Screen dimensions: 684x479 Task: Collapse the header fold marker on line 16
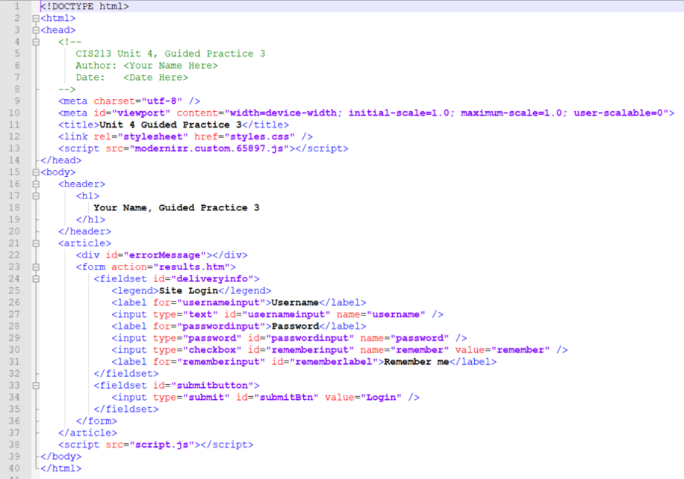36,184
